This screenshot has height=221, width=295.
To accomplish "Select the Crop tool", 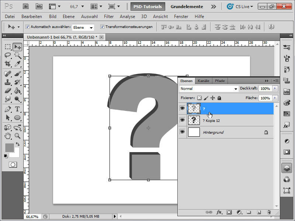I will pos(8,64).
